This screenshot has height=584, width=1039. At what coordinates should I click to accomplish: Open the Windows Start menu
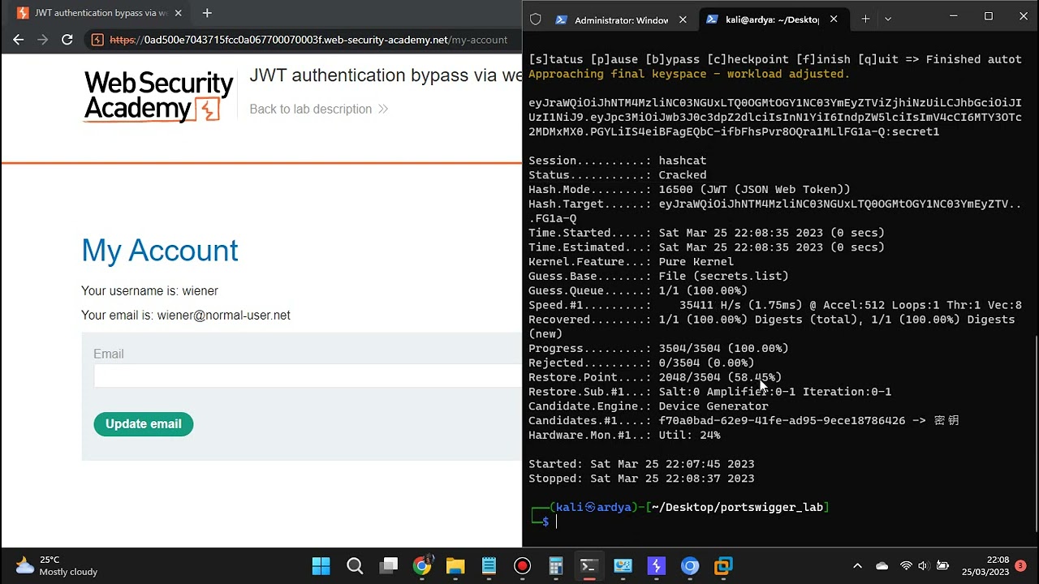(x=321, y=565)
